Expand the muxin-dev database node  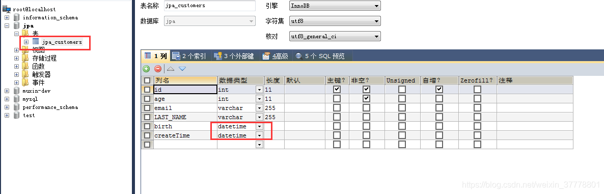(7, 91)
